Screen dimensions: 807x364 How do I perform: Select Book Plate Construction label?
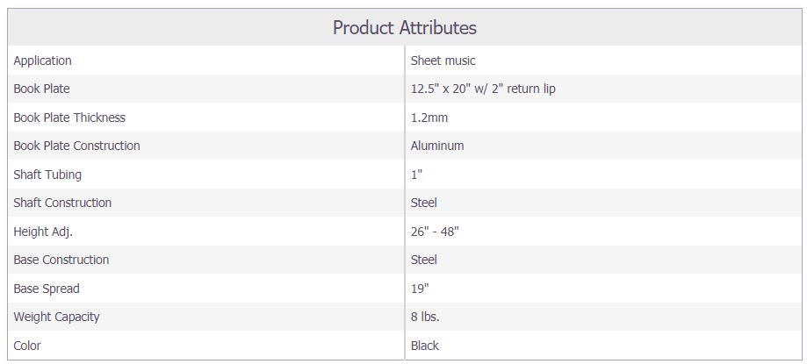click(76, 146)
